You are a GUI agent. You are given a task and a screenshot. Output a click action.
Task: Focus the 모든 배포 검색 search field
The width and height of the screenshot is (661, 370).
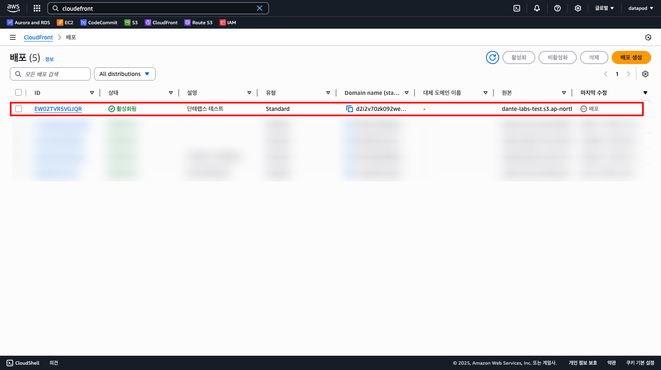[x=50, y=74]
